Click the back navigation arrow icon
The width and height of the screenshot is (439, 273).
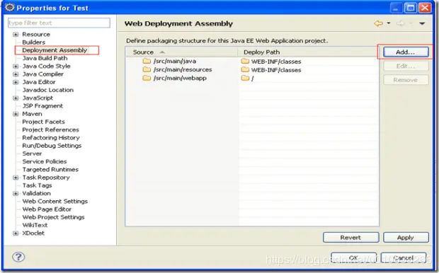pos(378,23)
